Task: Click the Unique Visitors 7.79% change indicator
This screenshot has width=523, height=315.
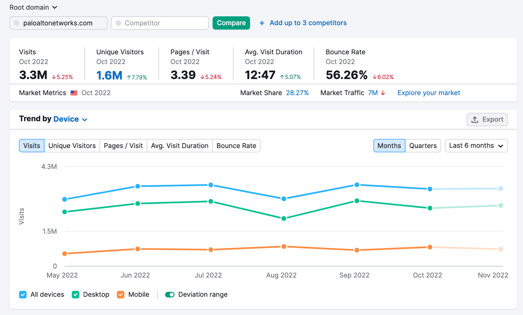Action: pos(137,77)
